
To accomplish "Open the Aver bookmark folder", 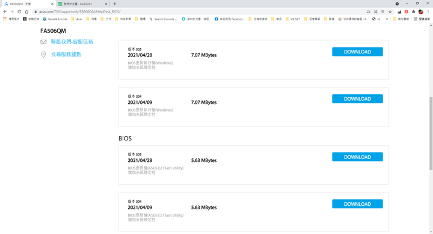I will tap(77, 19).
